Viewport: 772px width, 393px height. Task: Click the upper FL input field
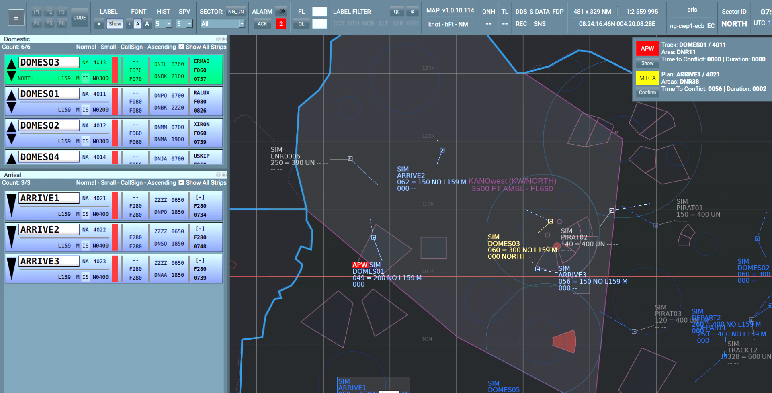319,12
